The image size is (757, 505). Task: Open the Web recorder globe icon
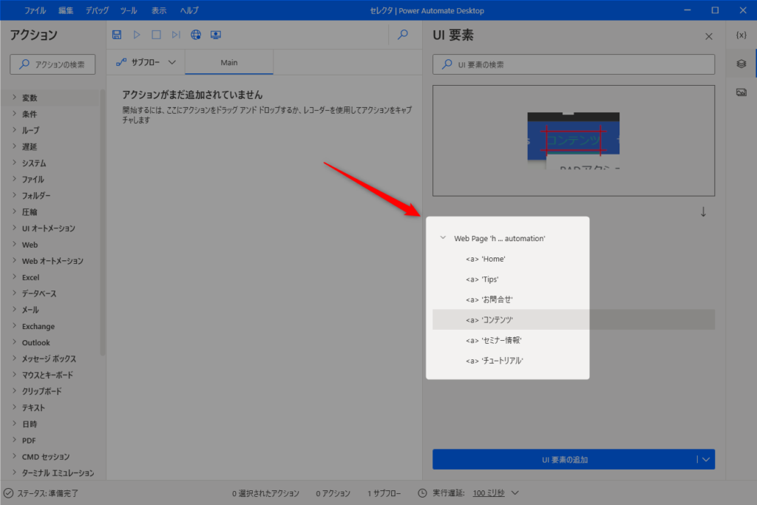(x=195, y=35)
